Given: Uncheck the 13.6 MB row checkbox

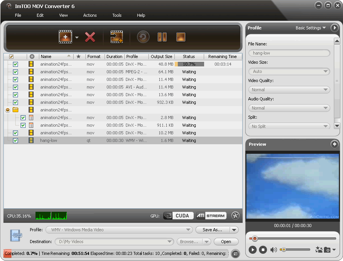Looking at the screenshot, I should tap(15, 95).
